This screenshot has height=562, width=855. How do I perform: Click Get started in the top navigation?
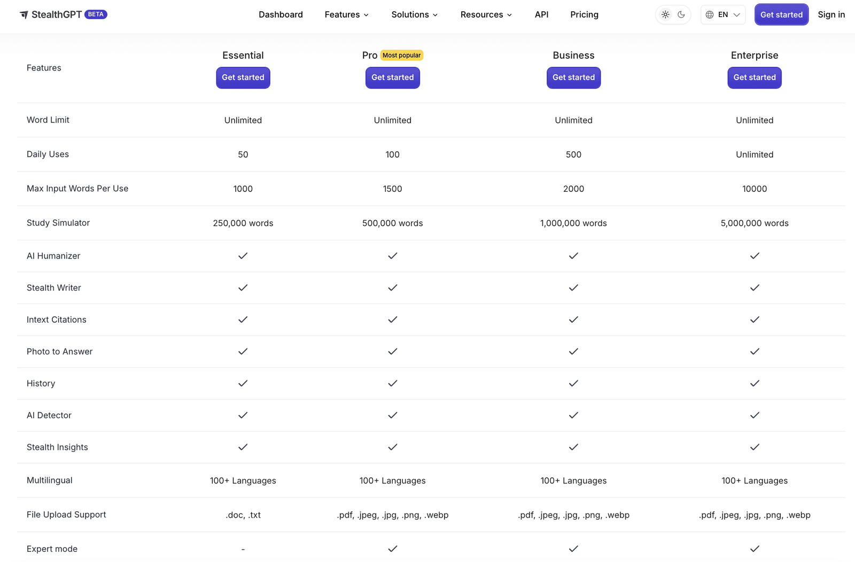781,14
